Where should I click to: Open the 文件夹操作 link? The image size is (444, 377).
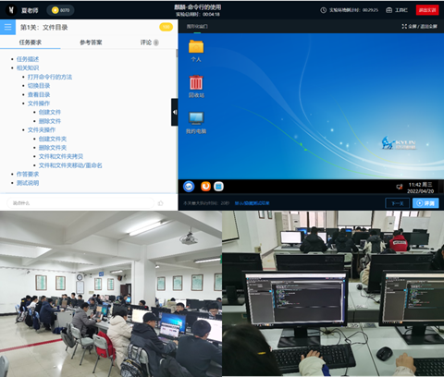click(x=42, y=130)
